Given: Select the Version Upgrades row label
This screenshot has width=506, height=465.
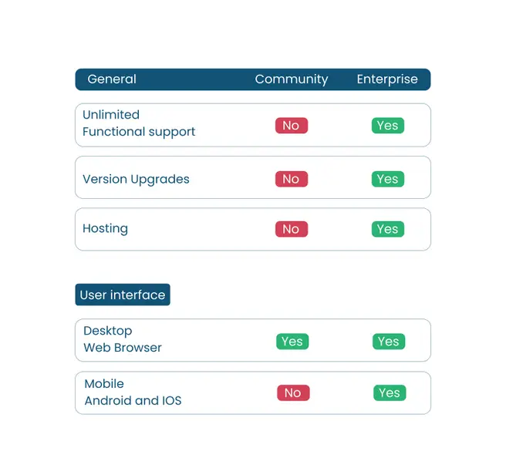Looking at the screenshot, I should click(x=136, y=179).
